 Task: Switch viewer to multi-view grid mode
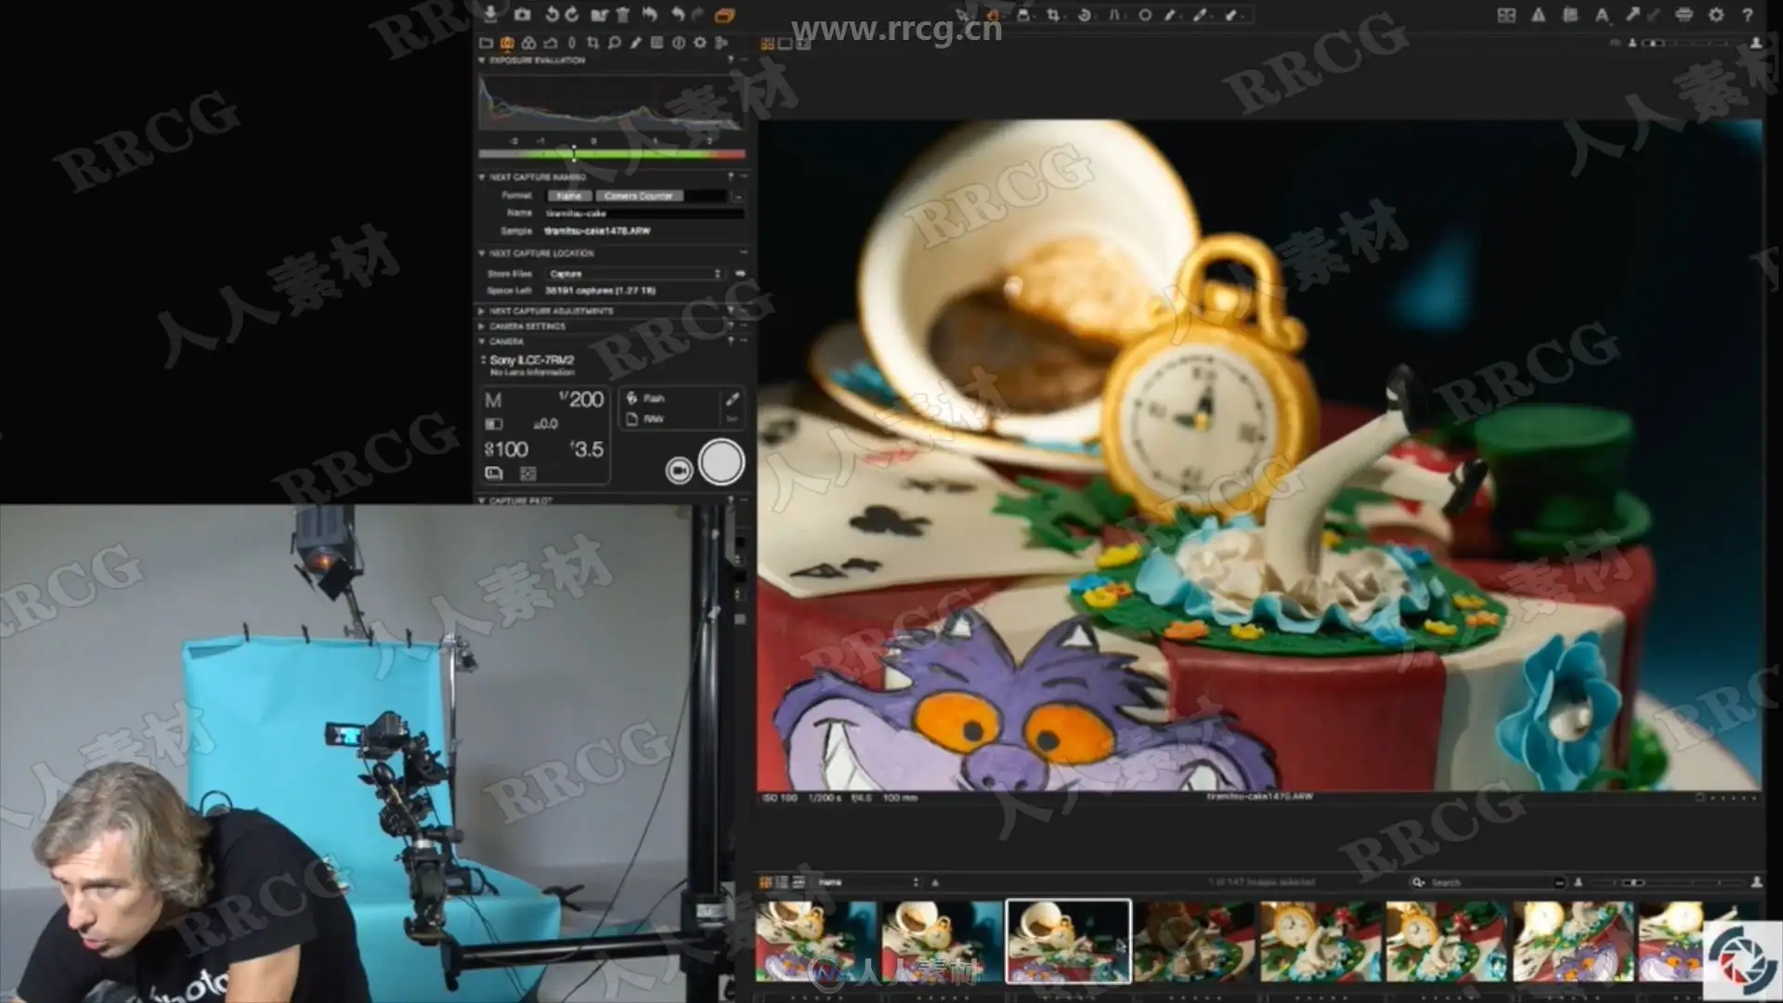[x=767, y=43]
